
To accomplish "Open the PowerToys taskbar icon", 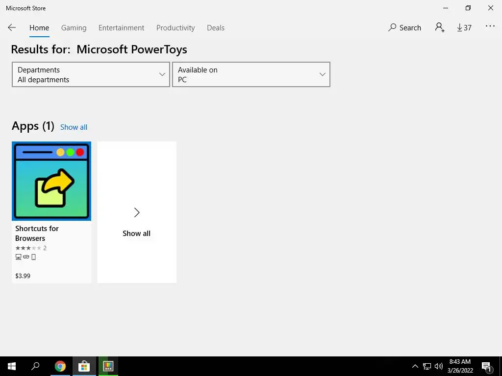I will [x=108, y=366].
